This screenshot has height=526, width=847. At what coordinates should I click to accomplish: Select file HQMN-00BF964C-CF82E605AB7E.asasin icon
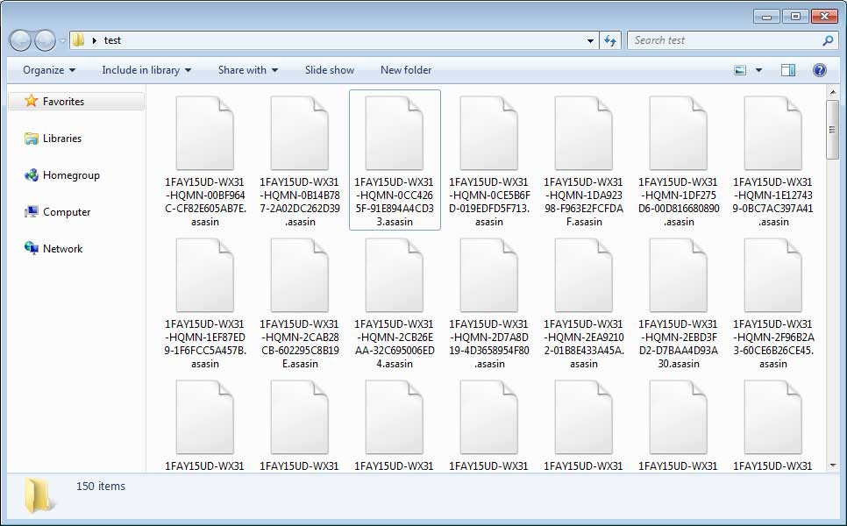[x=204, y=133]
